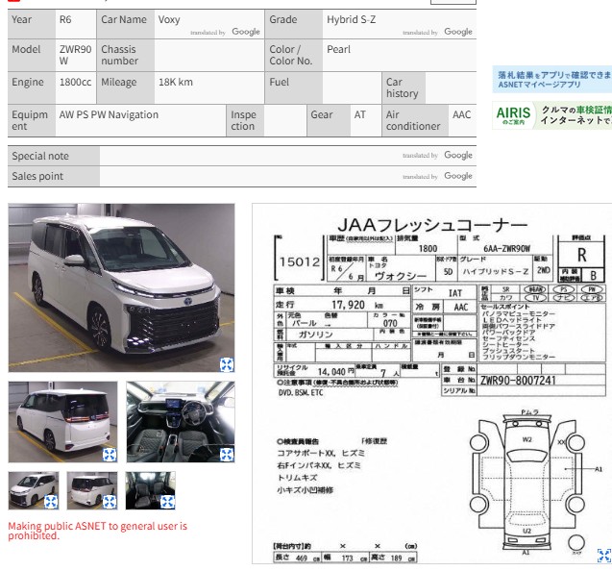
Task: Select the grade value "Hybrid S-Z"
Action: (x=352, y=19)
